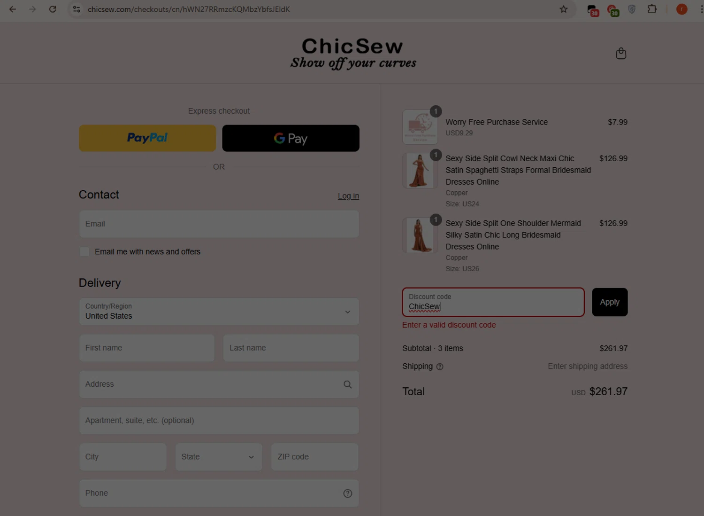The width and height of the screenshot is (704, 516).
Task: Check Email me with news and offers
Action: click(x=84, y=252)
